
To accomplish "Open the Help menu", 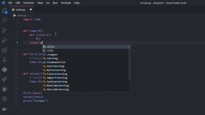I will pos(77,3).
